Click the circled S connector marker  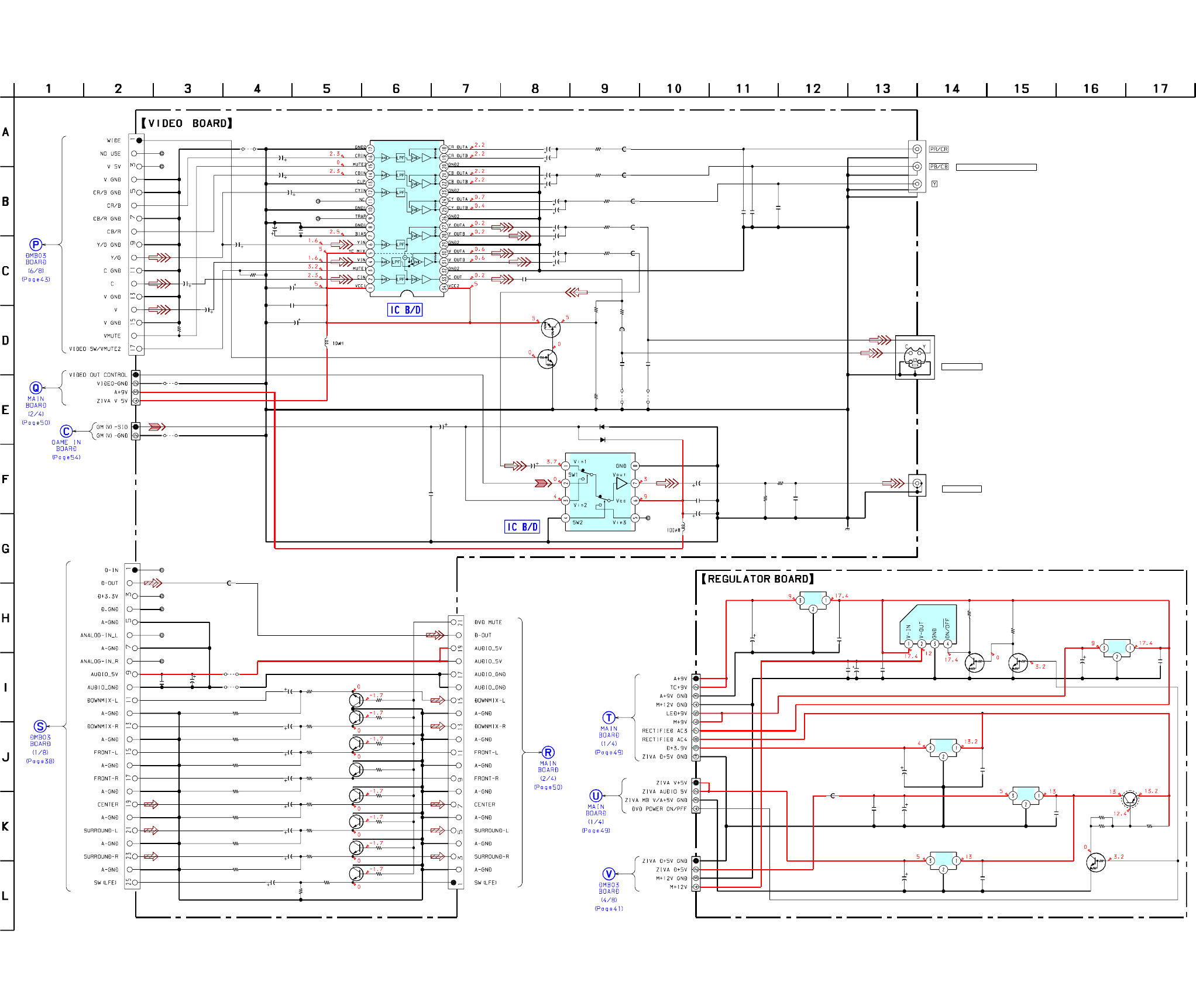click(40, 726)
